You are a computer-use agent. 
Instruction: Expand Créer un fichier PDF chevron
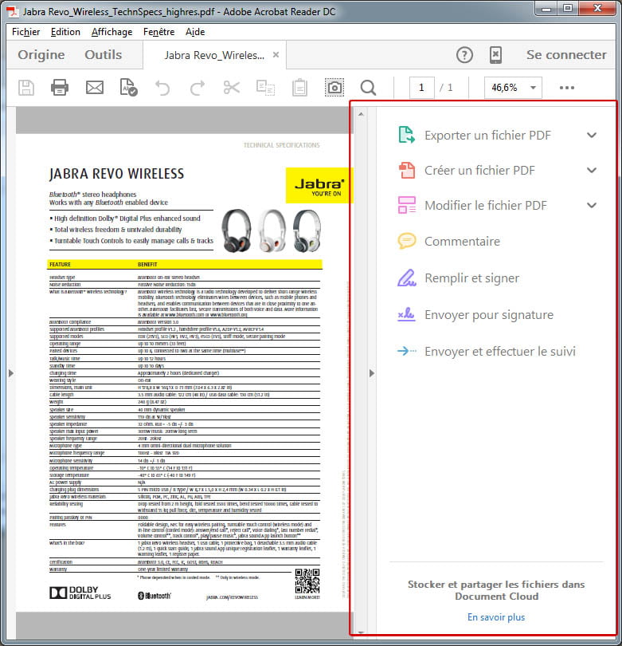pos(592,170)
